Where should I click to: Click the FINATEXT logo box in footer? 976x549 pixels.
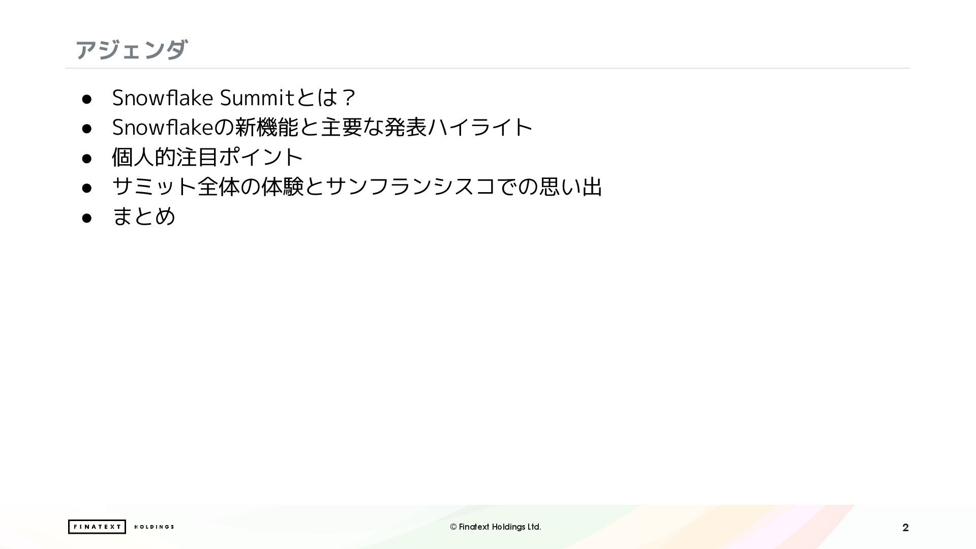97,527
